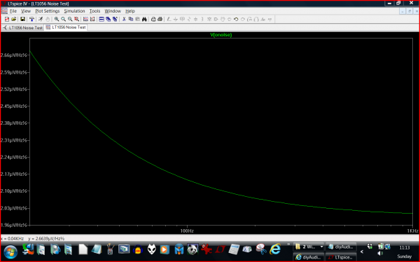Expand the quick launch overflow chevron
This screenshot has height=262, width=420.
[x=288, y=244]
